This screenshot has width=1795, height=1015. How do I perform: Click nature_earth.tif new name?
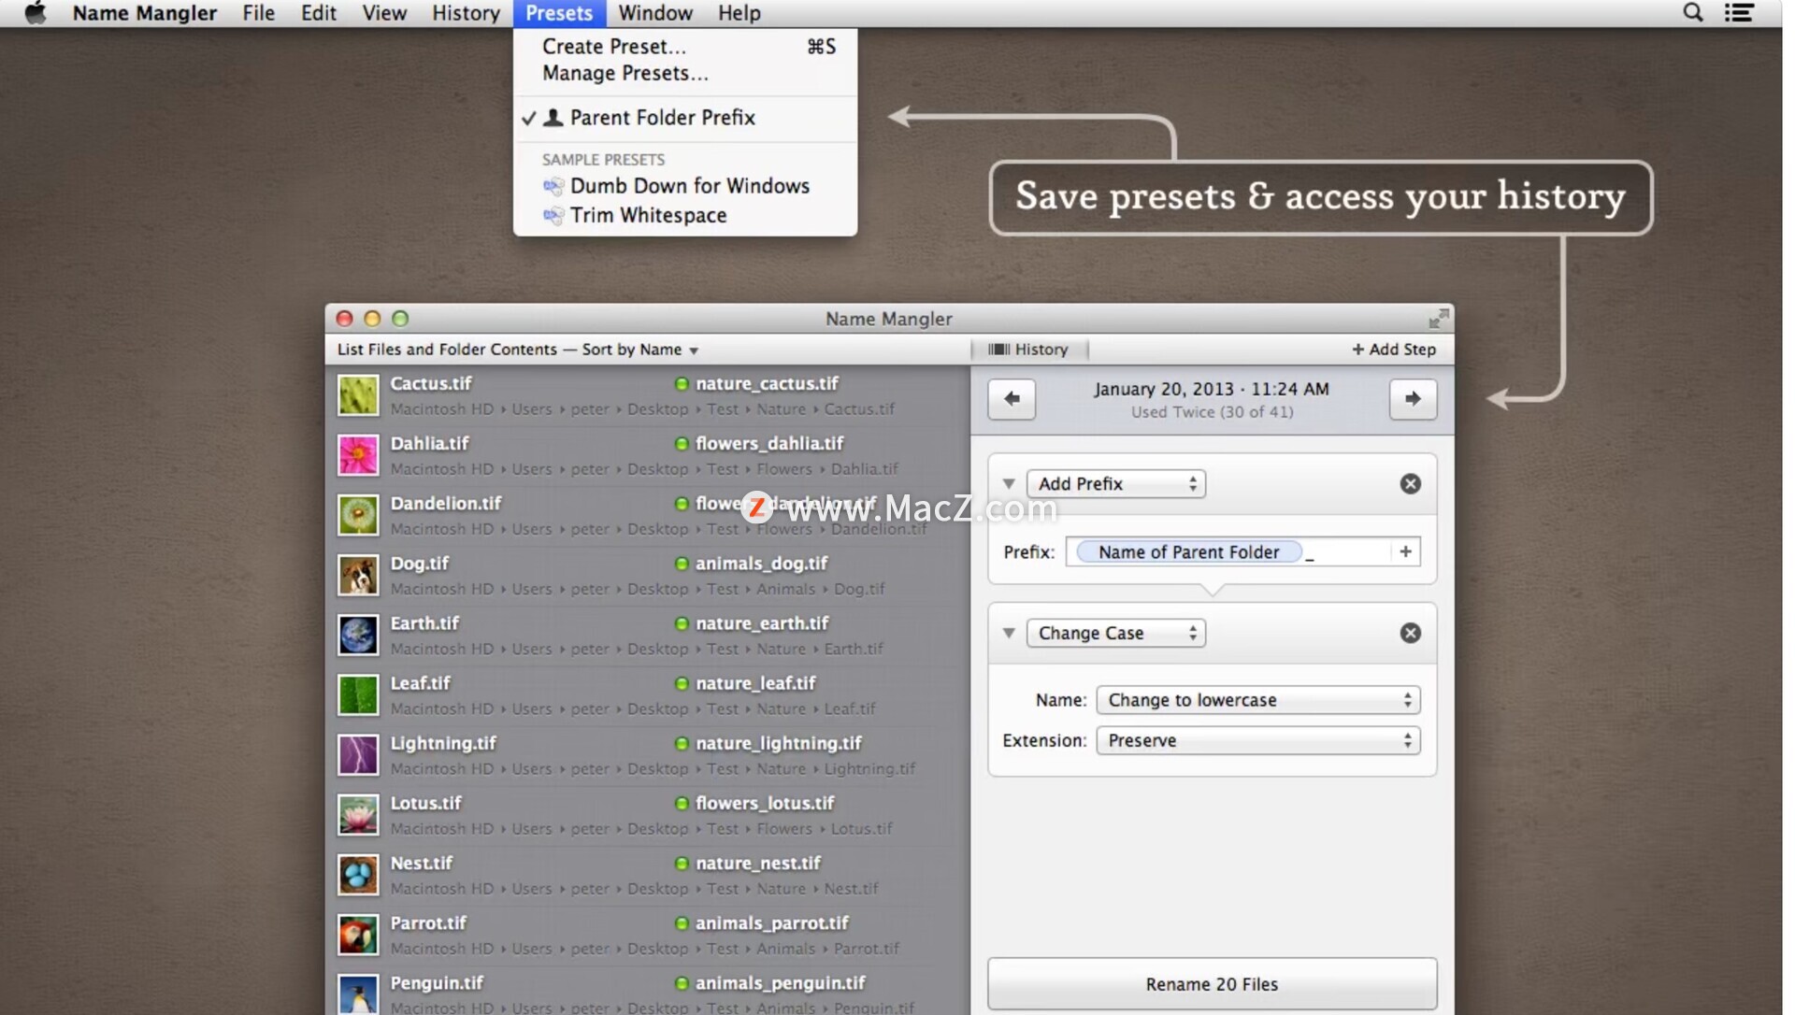(x=762, y=623)
